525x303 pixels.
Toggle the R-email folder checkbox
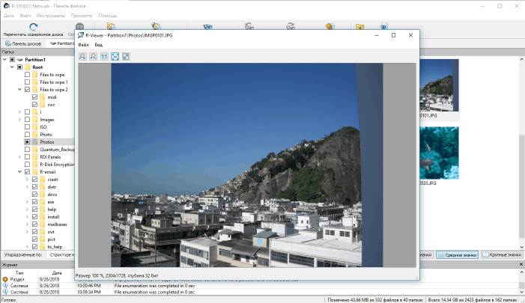[27, 172]
